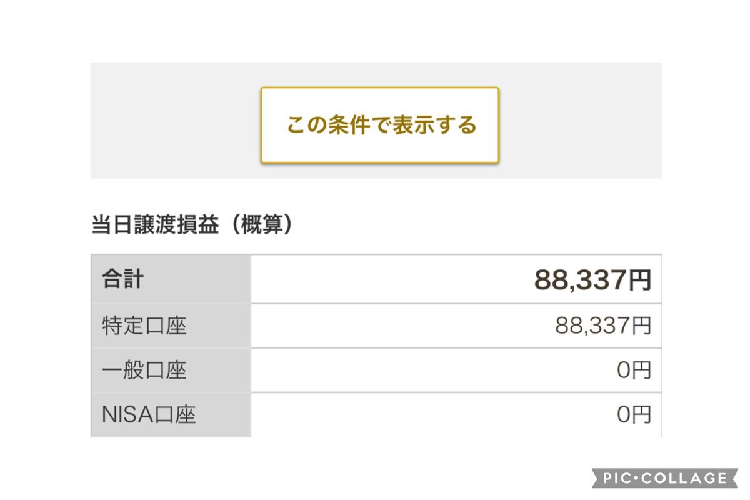Select the 合計 row header cell
This screenshot has width=750, height=500.
[x=171, y=279]
